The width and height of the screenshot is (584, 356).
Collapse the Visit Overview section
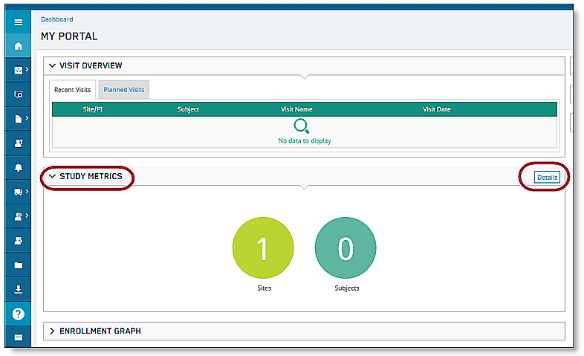pyautogui.click(x=53, y=66)
